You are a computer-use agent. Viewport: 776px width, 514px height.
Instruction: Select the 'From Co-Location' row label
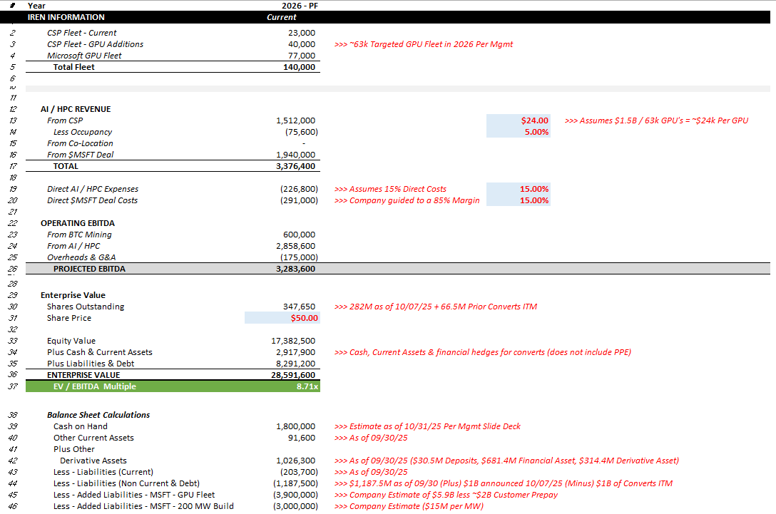(80, 143)
